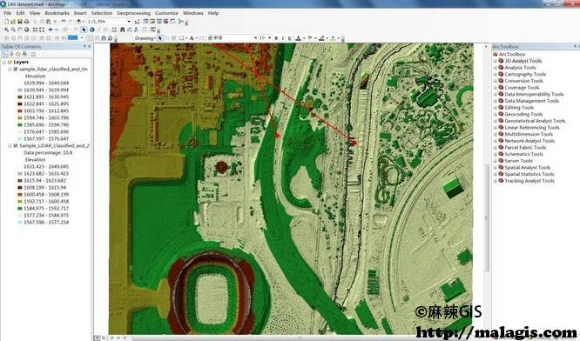Image resolution: width=580 pixels, height=341 pixels.
Task: Toggle bold text in the Drawing toolbar
Action: (x=276, y=38)
